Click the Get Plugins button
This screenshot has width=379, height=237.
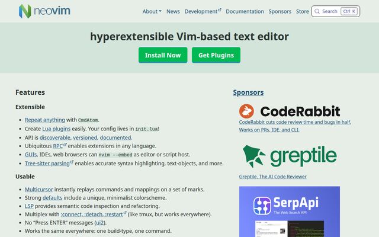(x=216, y=55)
